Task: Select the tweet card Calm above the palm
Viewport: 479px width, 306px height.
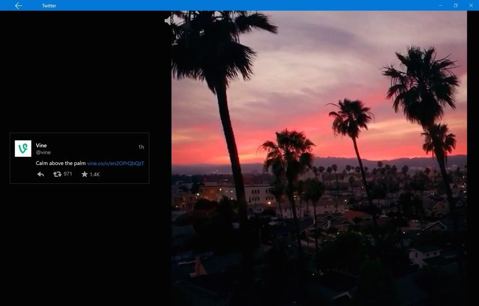Action: [79, 159]
